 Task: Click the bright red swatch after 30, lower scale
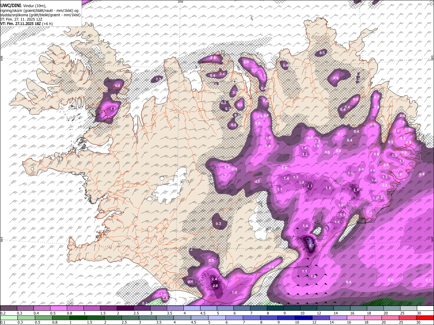pyautogui.click(x=425, y=318)
